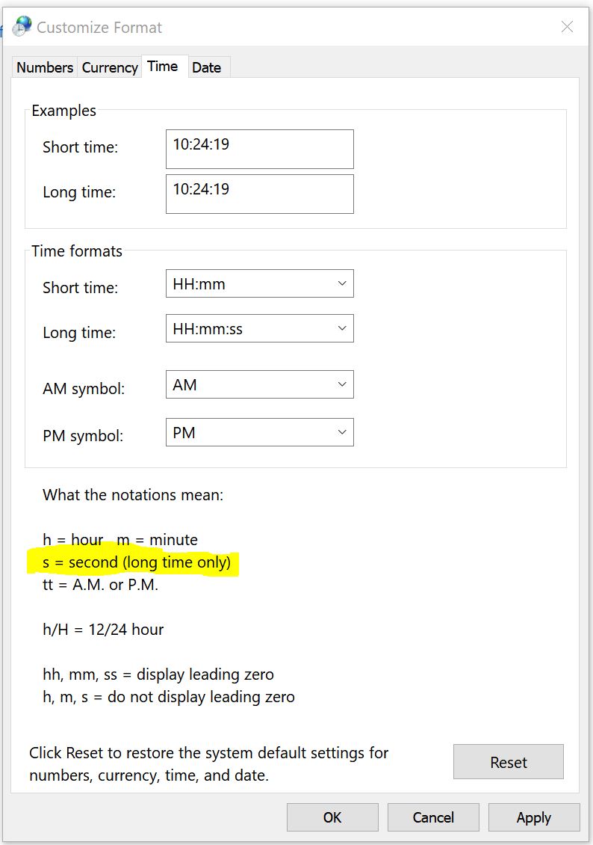The height and width of the screenshot is (845, 593).
Task: Expand the Long time format dropdown arrow
Action: 342,329
